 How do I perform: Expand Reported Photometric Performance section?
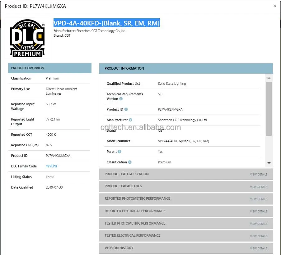pos(186,198)
